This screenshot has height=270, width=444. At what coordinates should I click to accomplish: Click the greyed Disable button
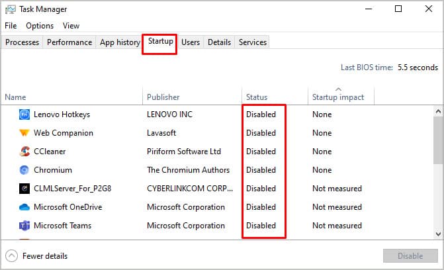pyautogui.click(x=410, y=256)
